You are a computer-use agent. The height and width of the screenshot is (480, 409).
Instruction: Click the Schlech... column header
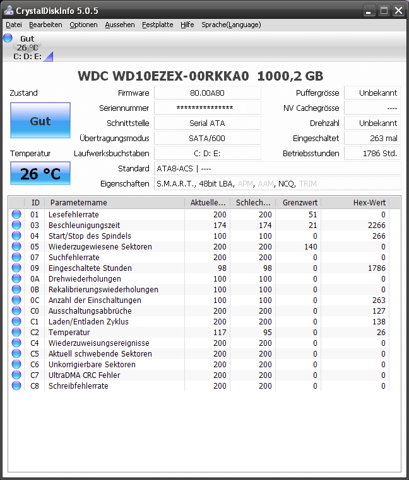pos(253,203)
